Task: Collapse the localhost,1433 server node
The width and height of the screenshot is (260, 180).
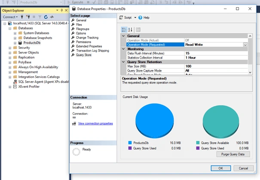Action: [x=5, y=24]
